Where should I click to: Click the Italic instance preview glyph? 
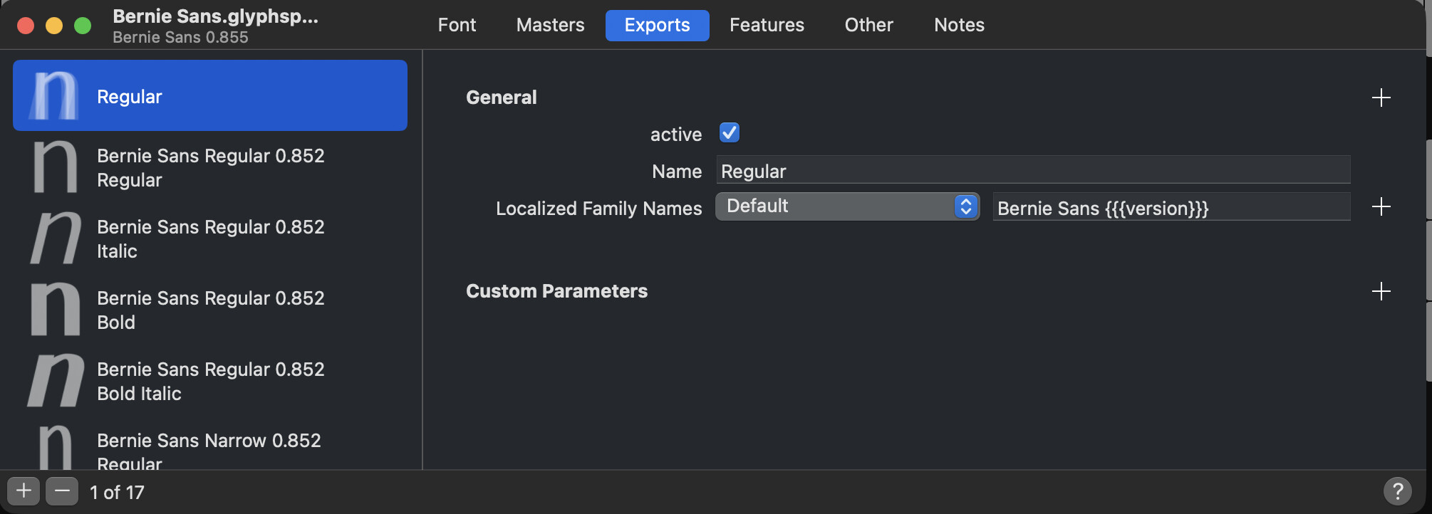[56, 238]
